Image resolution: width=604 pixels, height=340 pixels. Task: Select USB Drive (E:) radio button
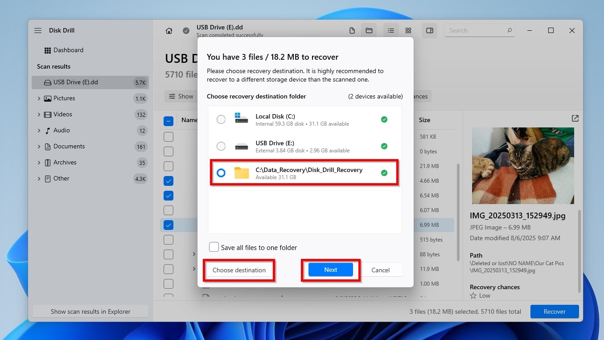click(x=221, y=146)
